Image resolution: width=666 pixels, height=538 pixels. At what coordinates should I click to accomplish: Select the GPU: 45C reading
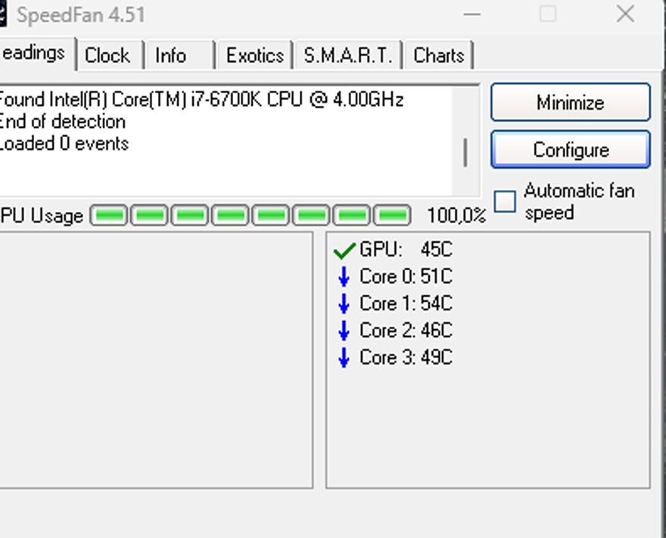[406, 249]
